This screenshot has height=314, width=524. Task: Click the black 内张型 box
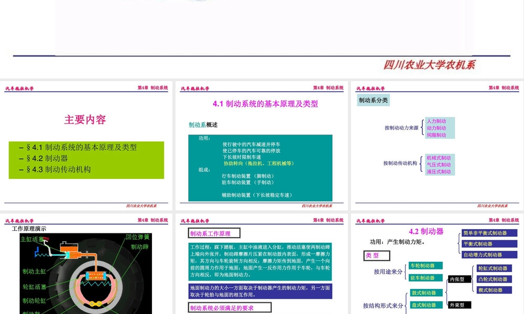[460, 279]
